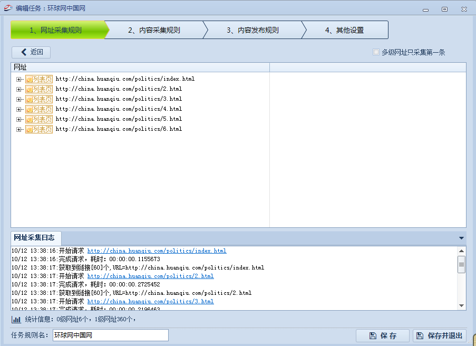The height and width of the screenshot is (346, 476).
Task: Expand the politics/5.html tree node
Action: (19, 119)
